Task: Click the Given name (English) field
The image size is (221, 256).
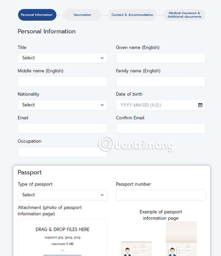Action: click(161, 58)
